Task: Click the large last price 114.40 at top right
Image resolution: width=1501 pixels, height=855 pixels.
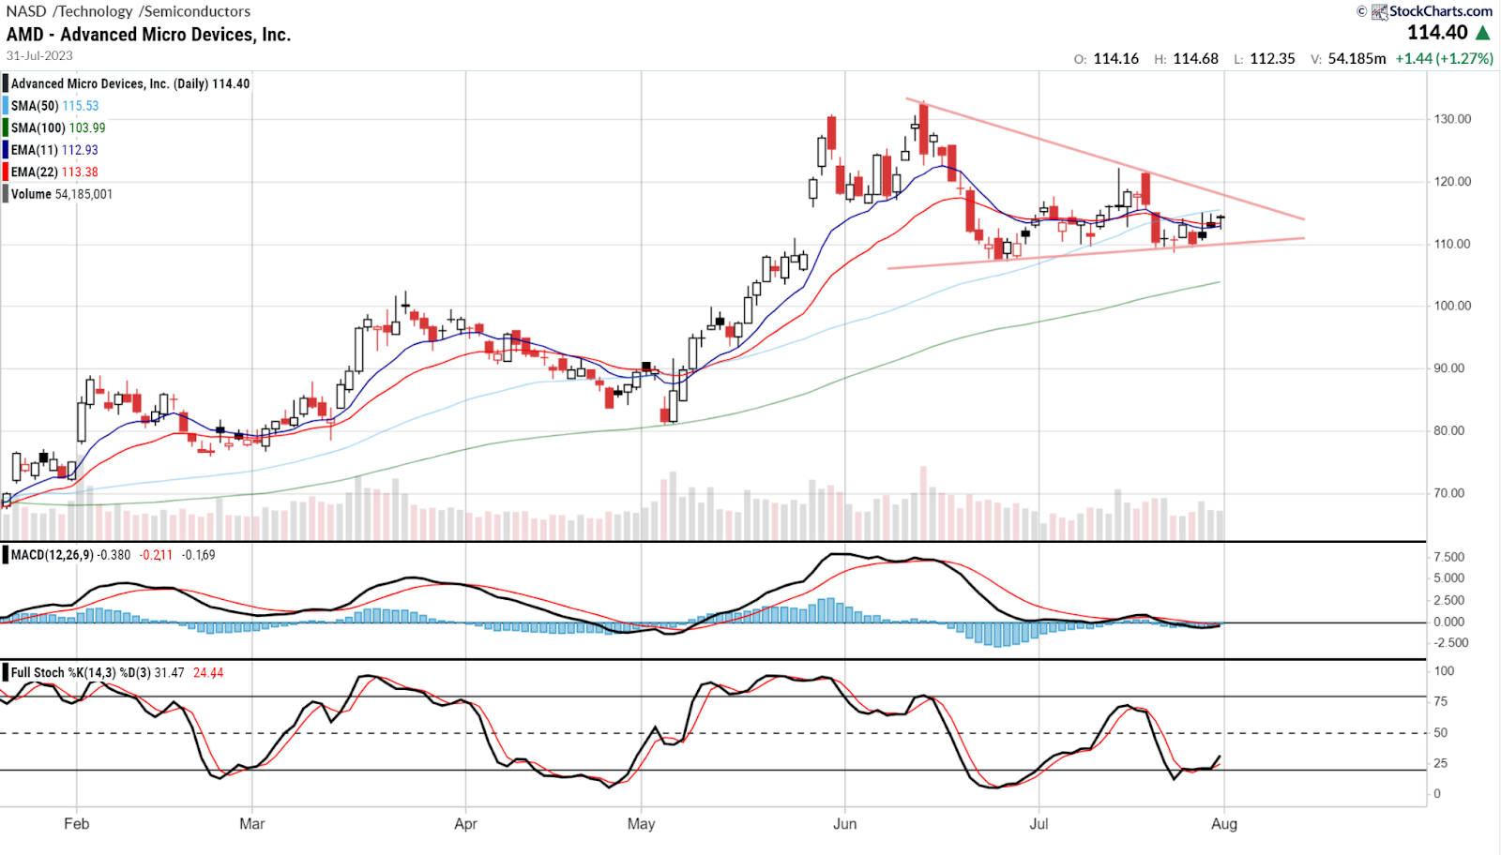Action: click(x=1437, y=33)
